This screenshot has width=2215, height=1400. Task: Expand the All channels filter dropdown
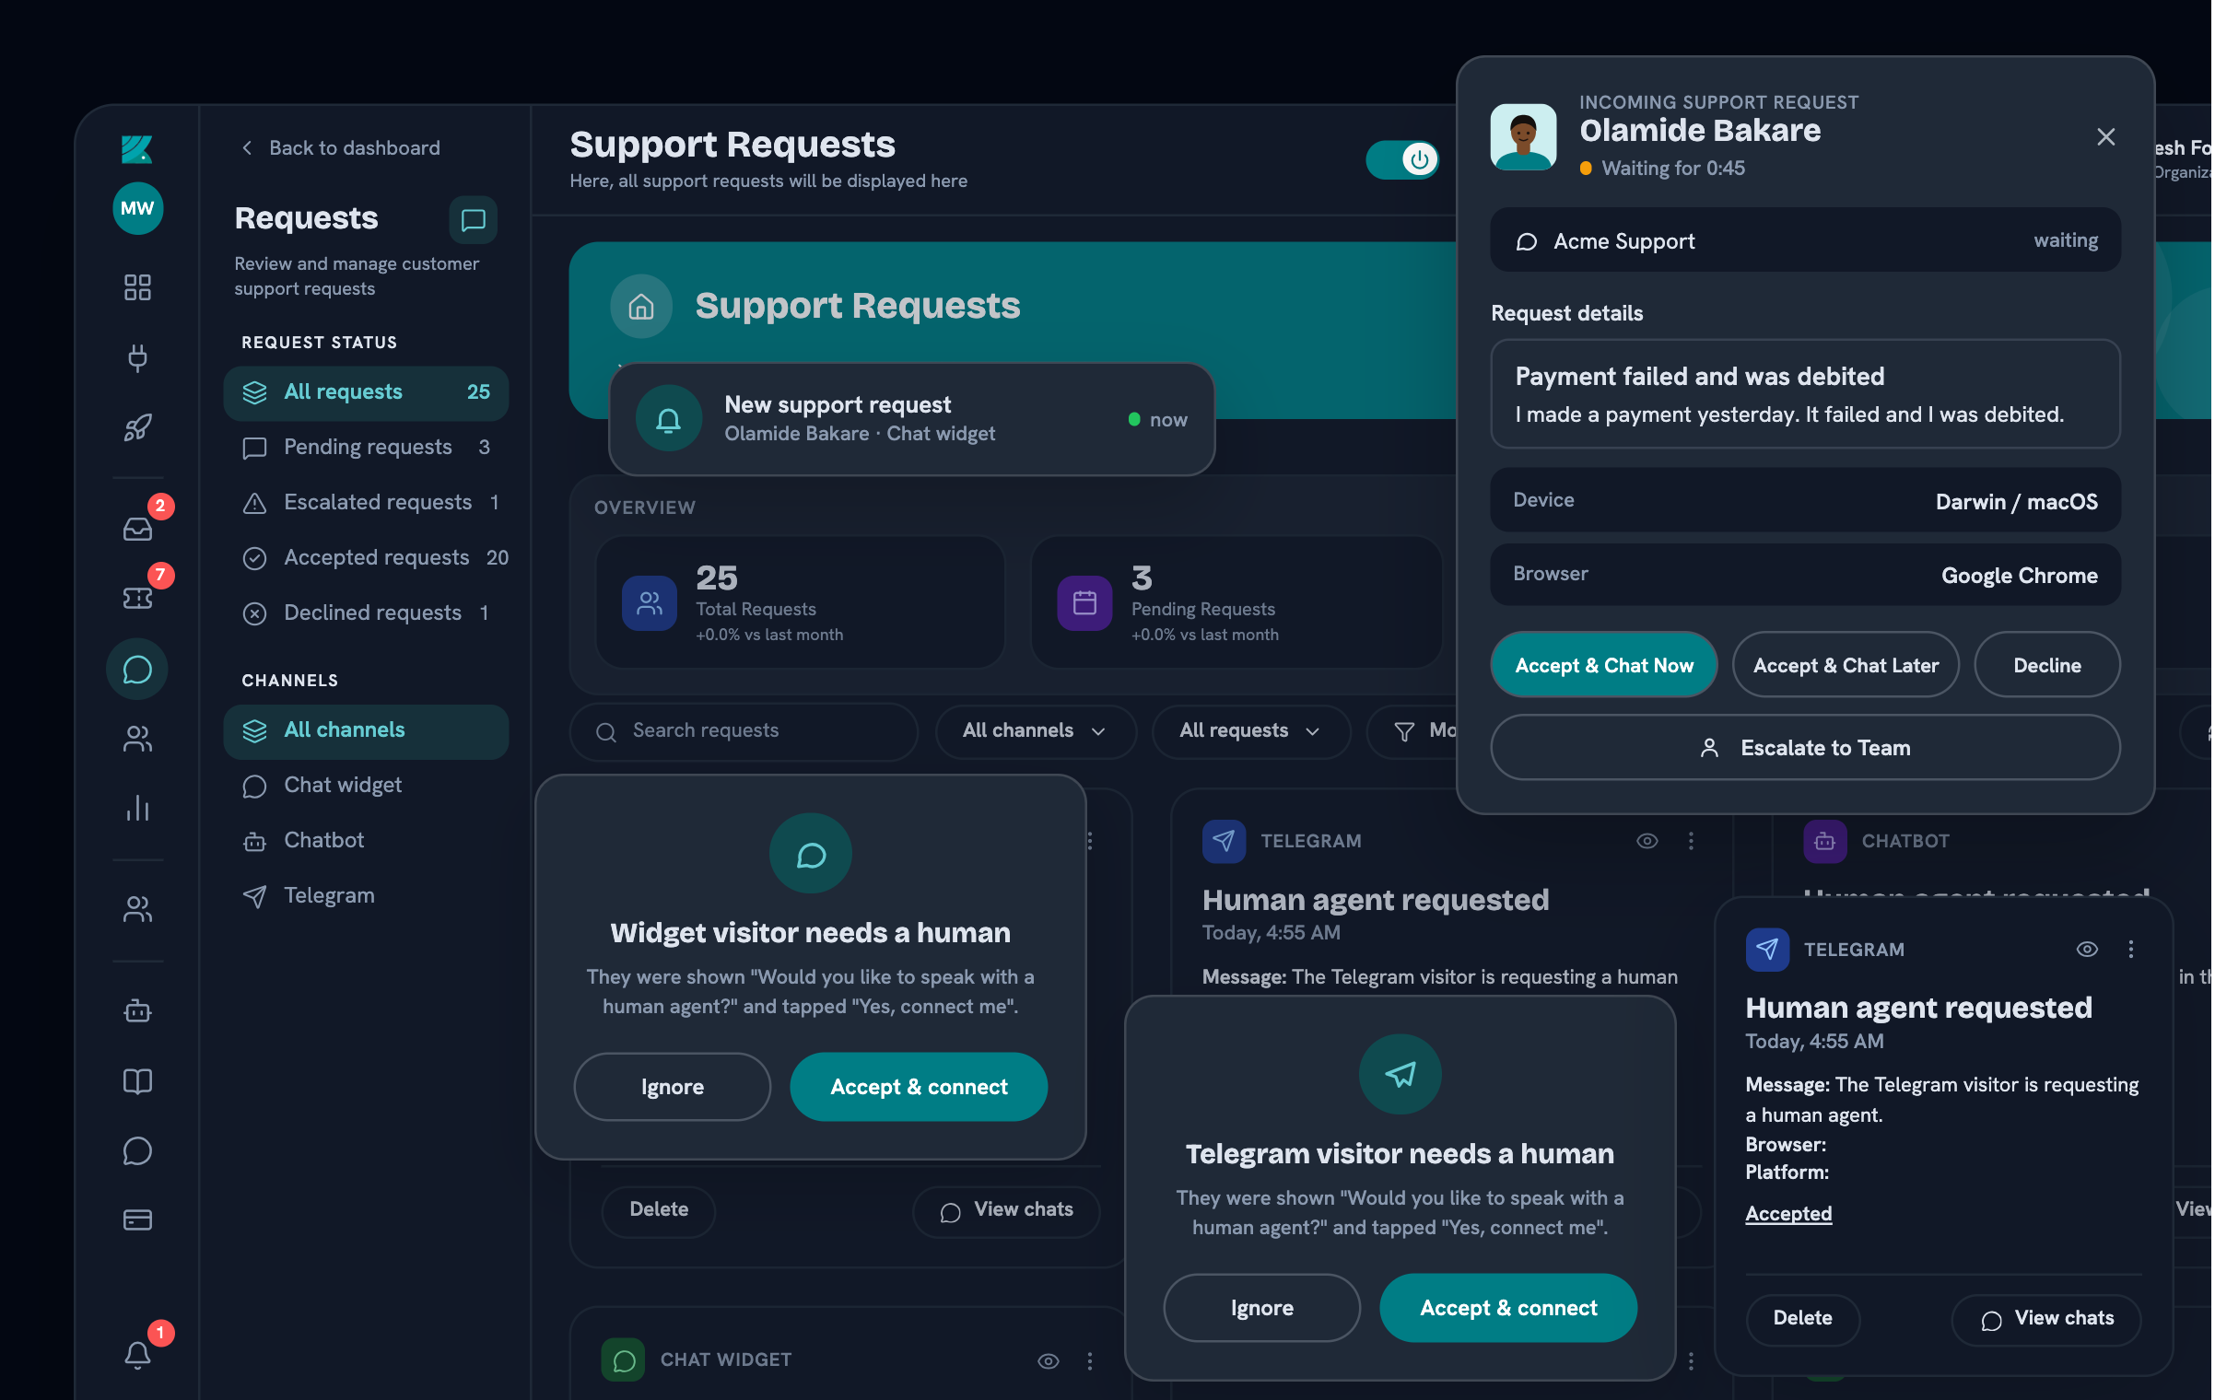(x=1036, y=731)
